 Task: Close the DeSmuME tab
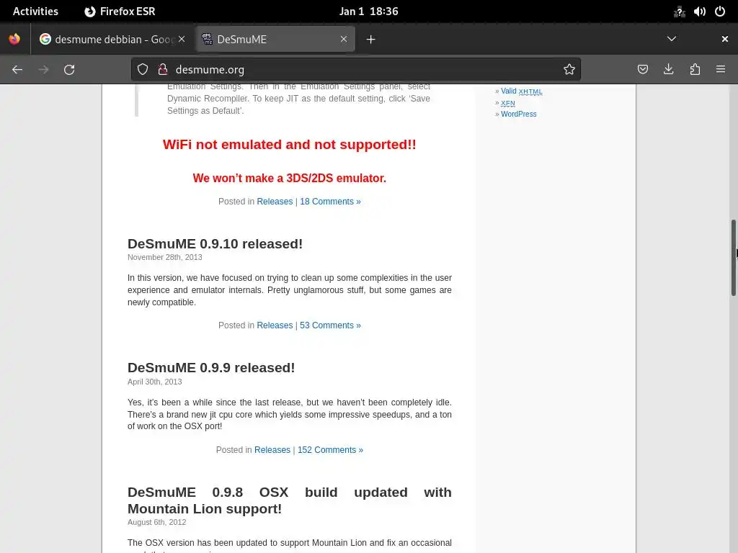coord(344,39)
